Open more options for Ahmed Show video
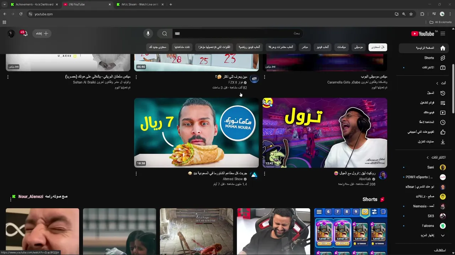The image size is (455, 255). pos(136,174)
